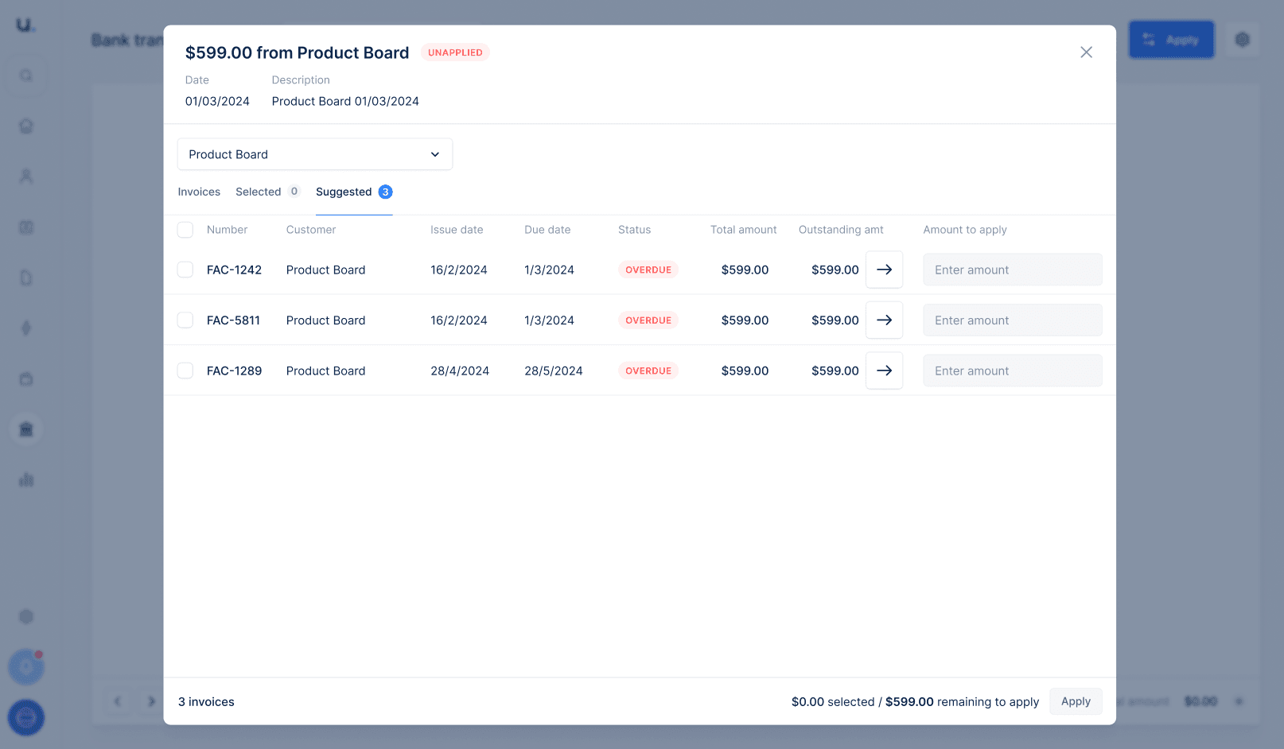Screen dimensions: 1284x749
Task: Click the Apply button at bottom right
Action: 1076,701
